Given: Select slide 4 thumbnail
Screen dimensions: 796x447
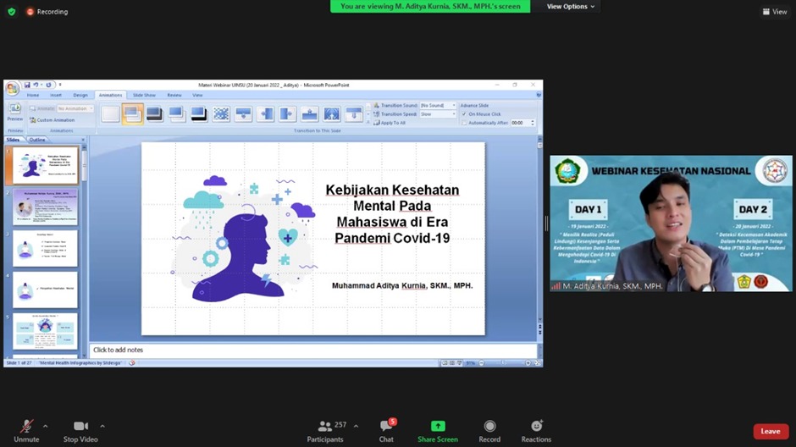Looking at the screenshot, I should [x=45, y=290].
